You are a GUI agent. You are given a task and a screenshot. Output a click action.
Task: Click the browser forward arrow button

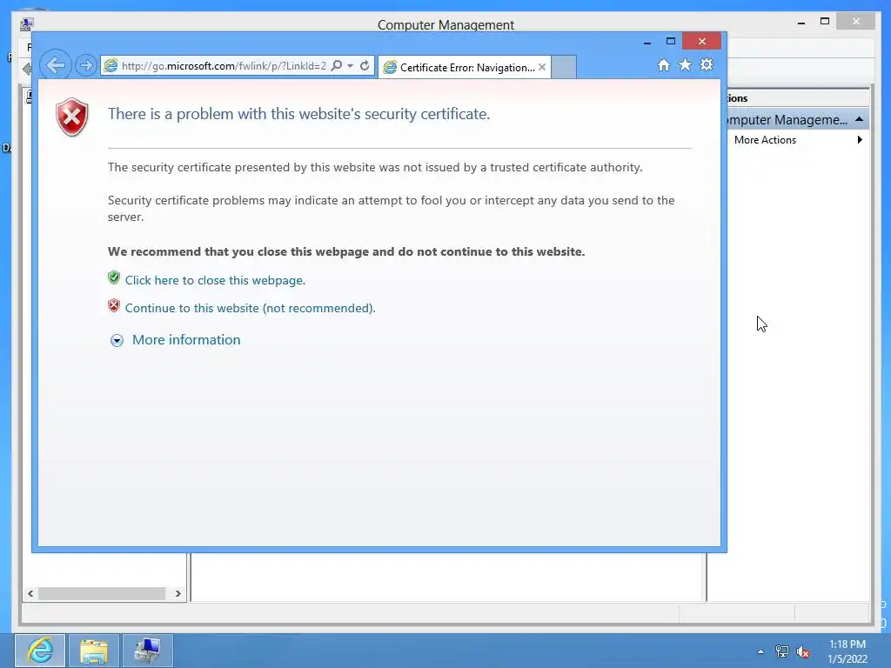coord(86,66)
